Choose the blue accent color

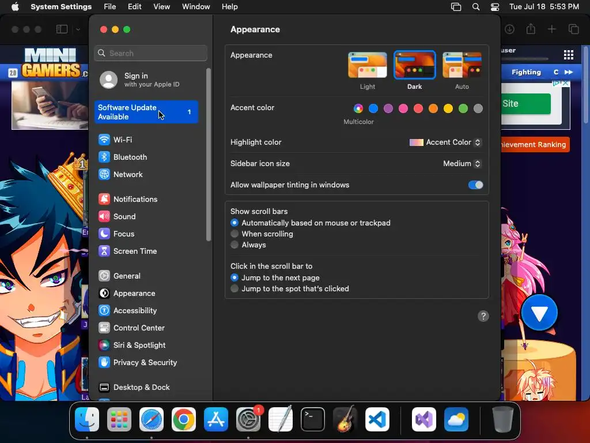pos(373,108)
